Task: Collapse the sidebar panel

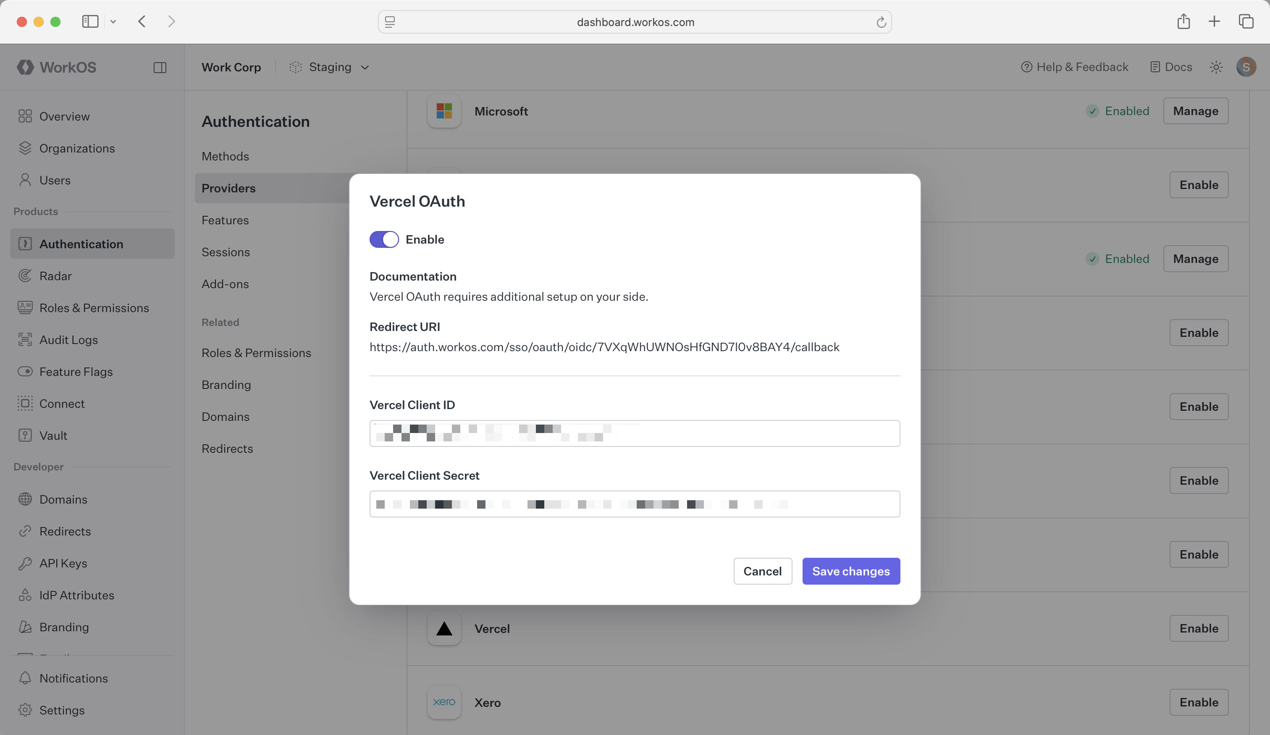Action: click(160, 67)
